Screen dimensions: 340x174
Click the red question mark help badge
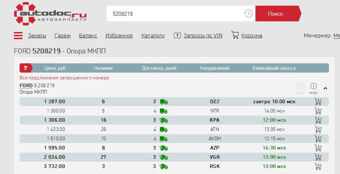tap(26, 68)
